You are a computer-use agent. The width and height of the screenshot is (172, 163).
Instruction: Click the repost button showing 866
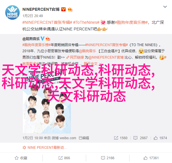pos(64,158)
